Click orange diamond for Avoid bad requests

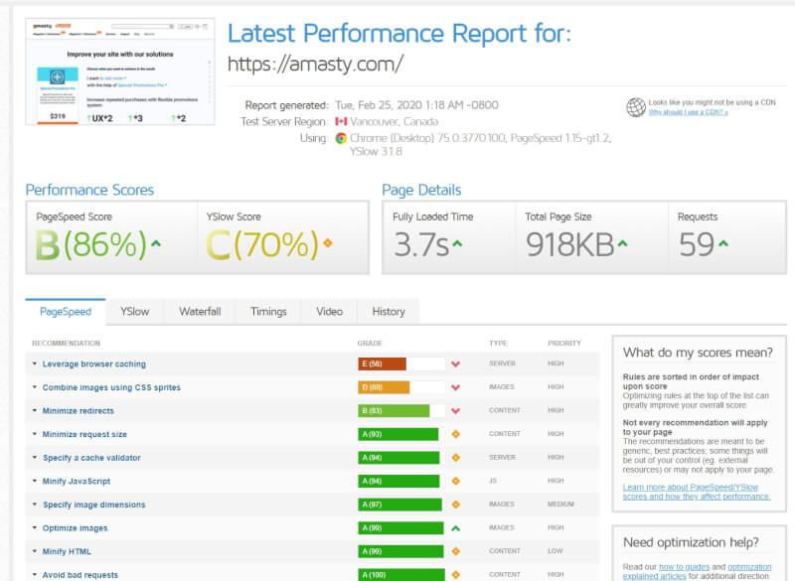455,575
